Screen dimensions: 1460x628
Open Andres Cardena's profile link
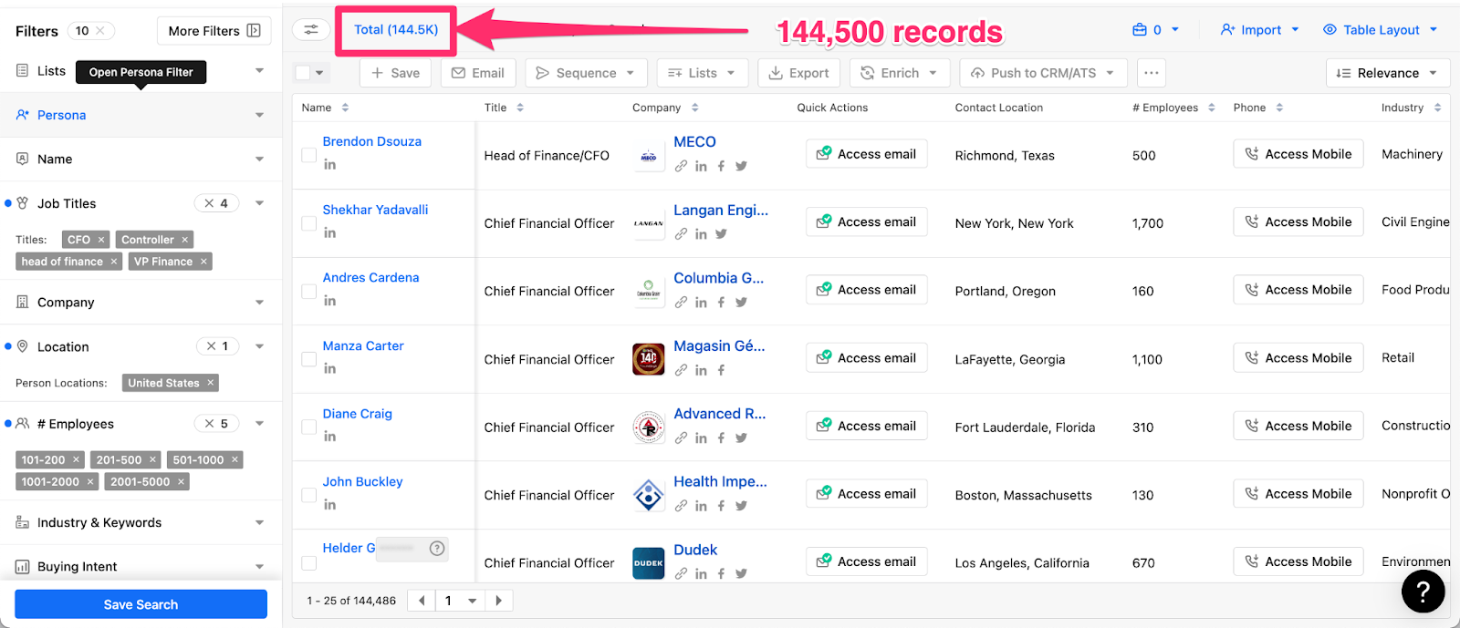tap(370, 277)
